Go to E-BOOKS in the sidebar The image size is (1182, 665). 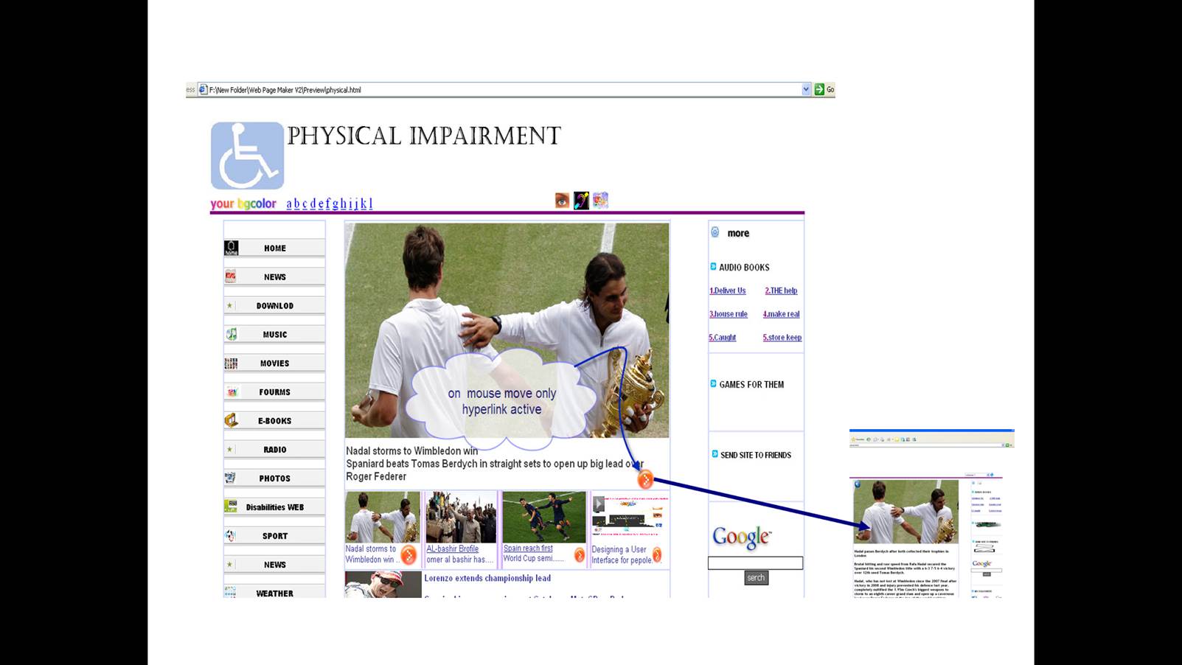(274, 421)
